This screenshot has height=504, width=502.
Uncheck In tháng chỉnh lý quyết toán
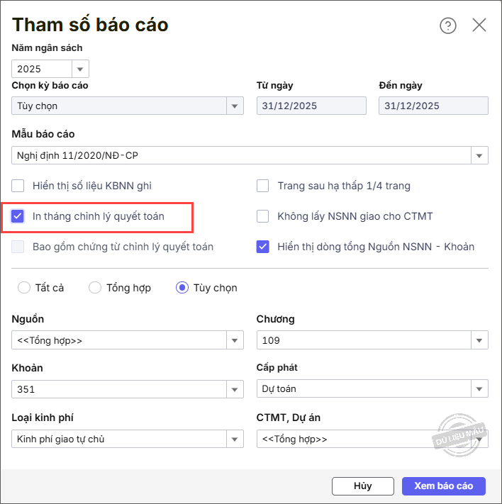tap(18, 216)
